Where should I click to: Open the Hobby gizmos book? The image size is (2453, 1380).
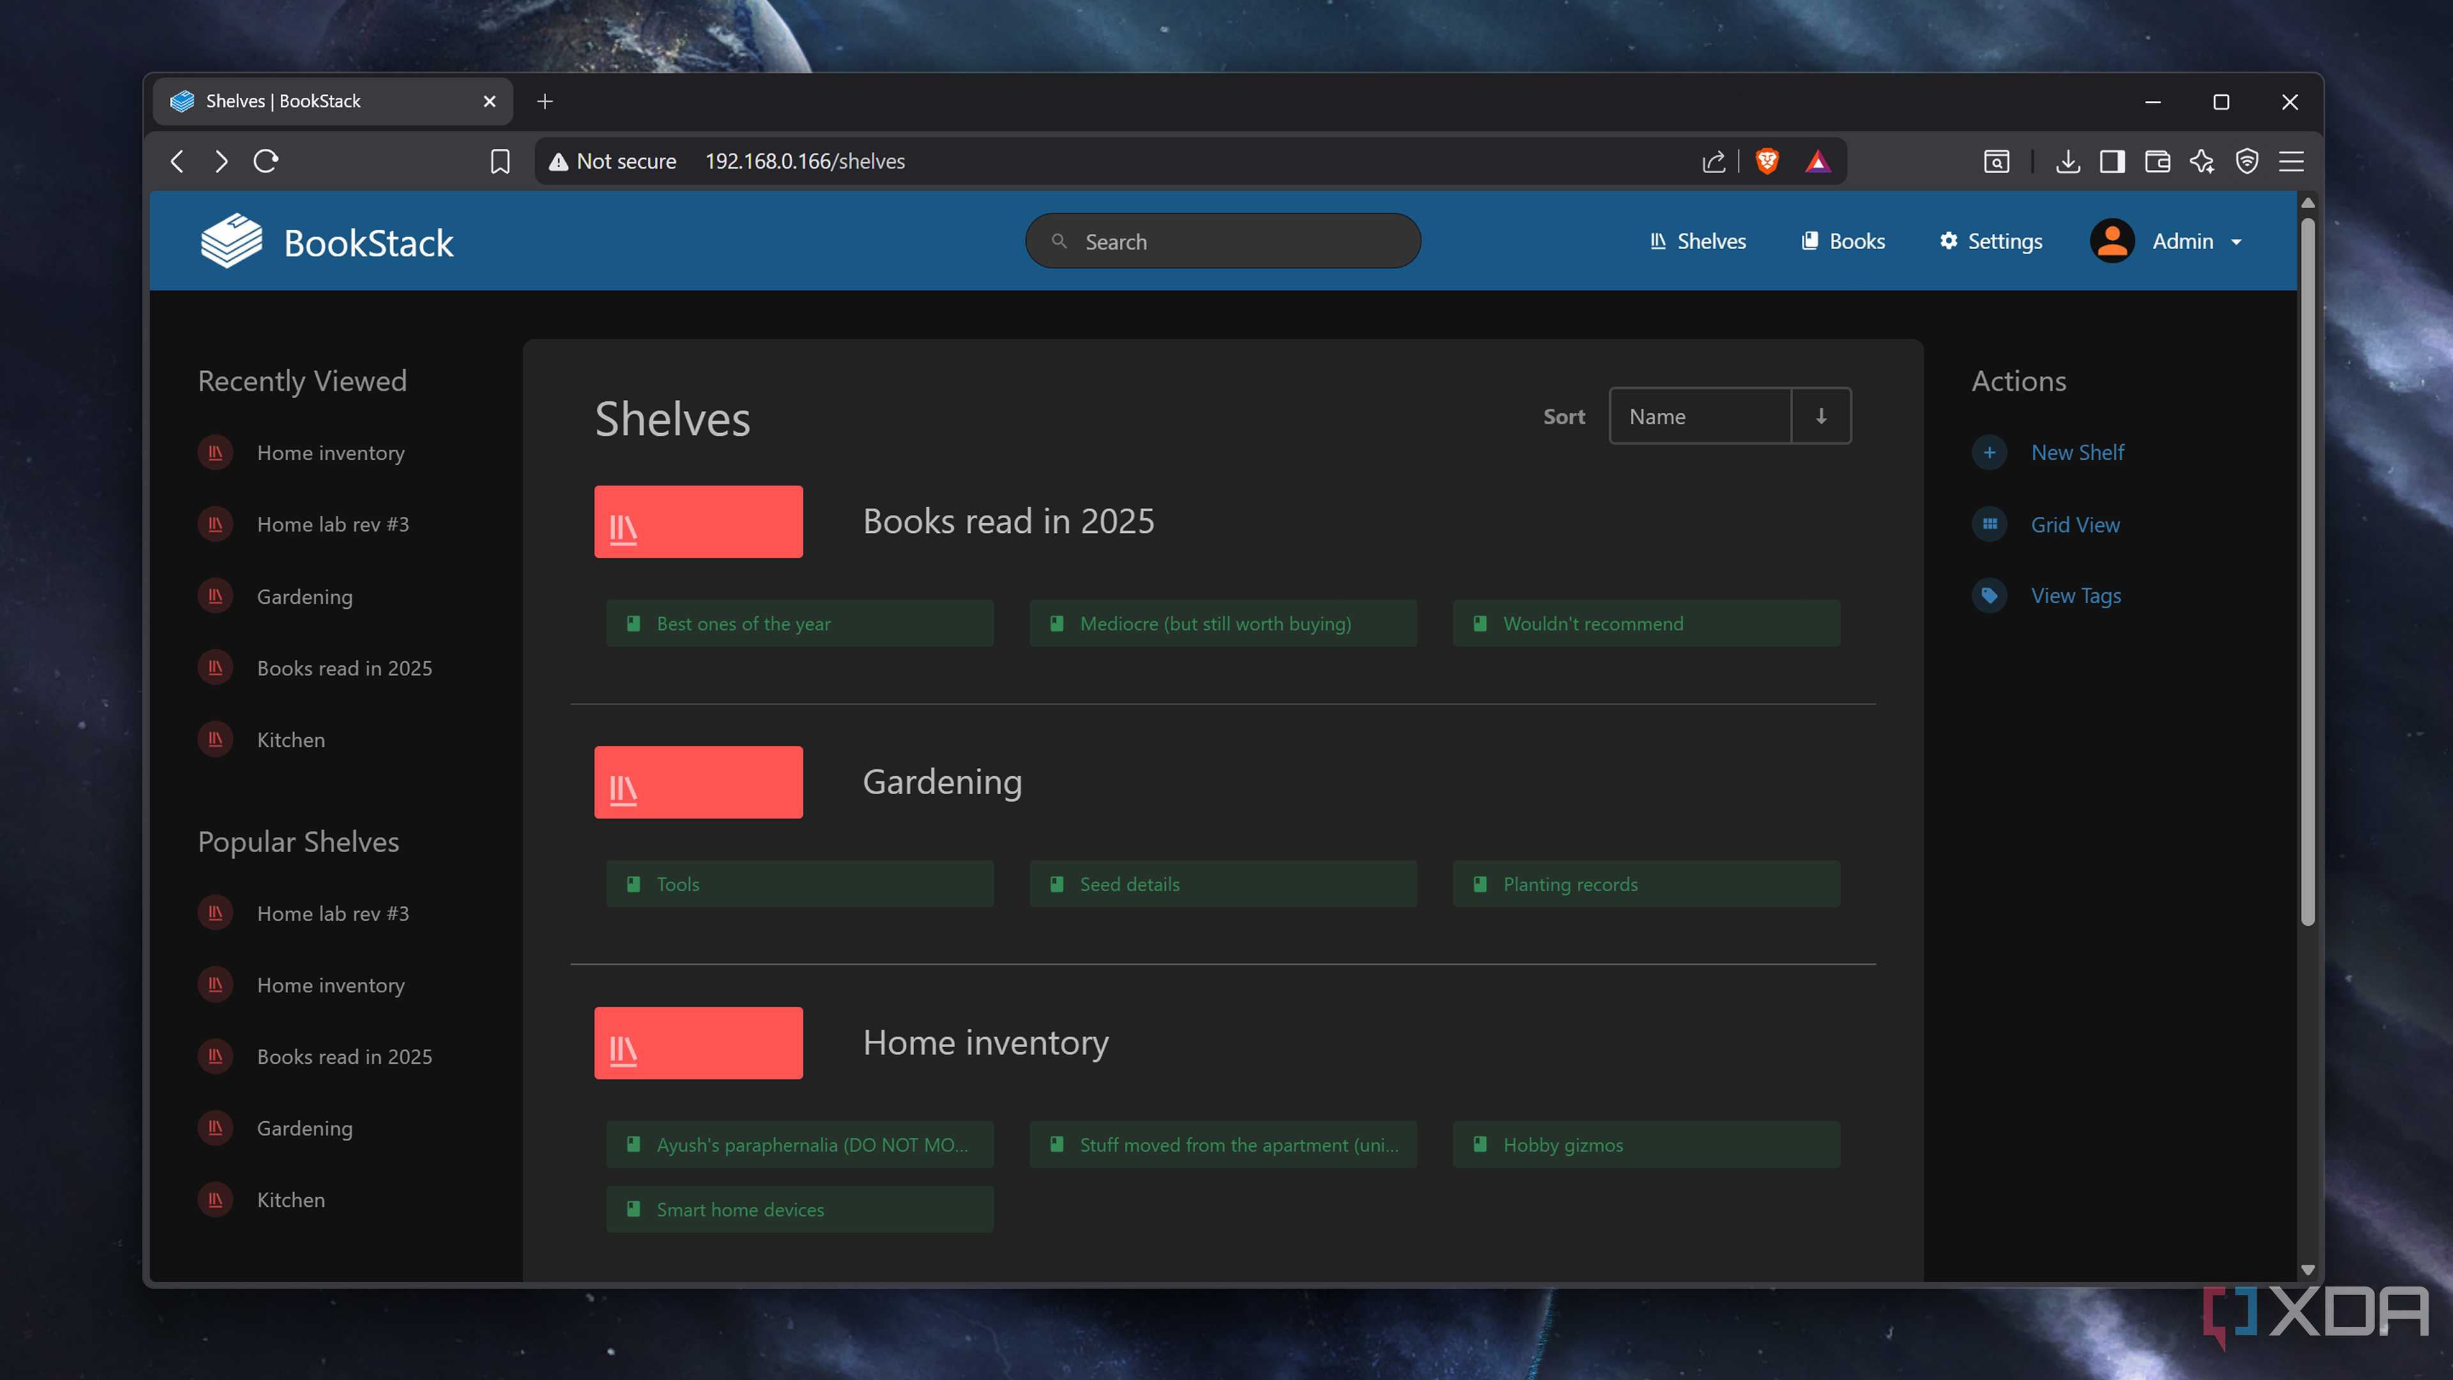[x=1646, y=1145]
